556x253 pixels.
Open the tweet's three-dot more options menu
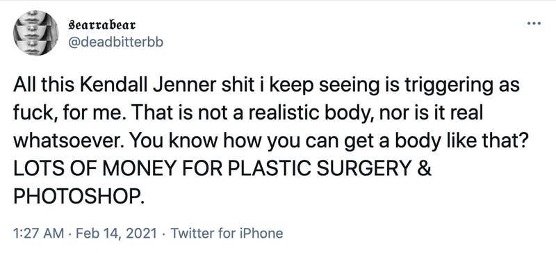click(534, 24)
